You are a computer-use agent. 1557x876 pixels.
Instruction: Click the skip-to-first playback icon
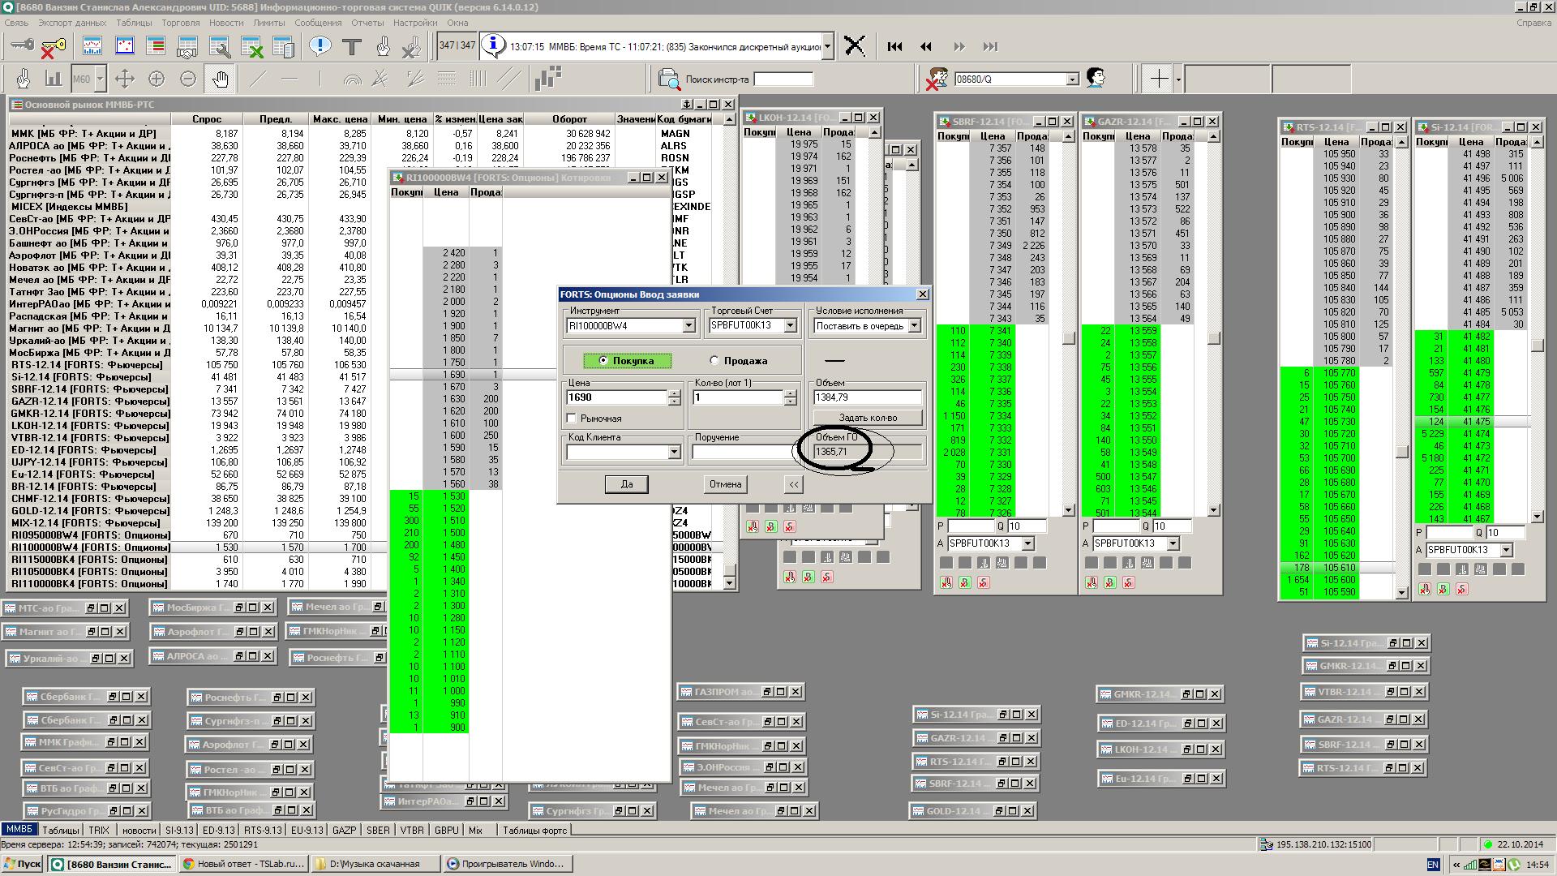[894, 47]
